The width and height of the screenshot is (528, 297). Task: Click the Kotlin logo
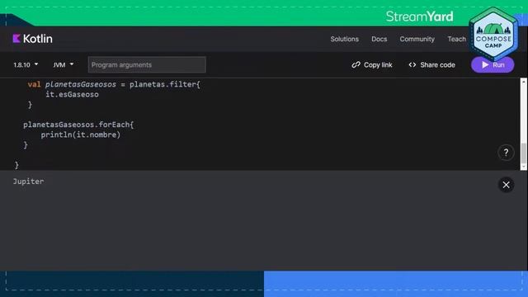pos(33,39)
